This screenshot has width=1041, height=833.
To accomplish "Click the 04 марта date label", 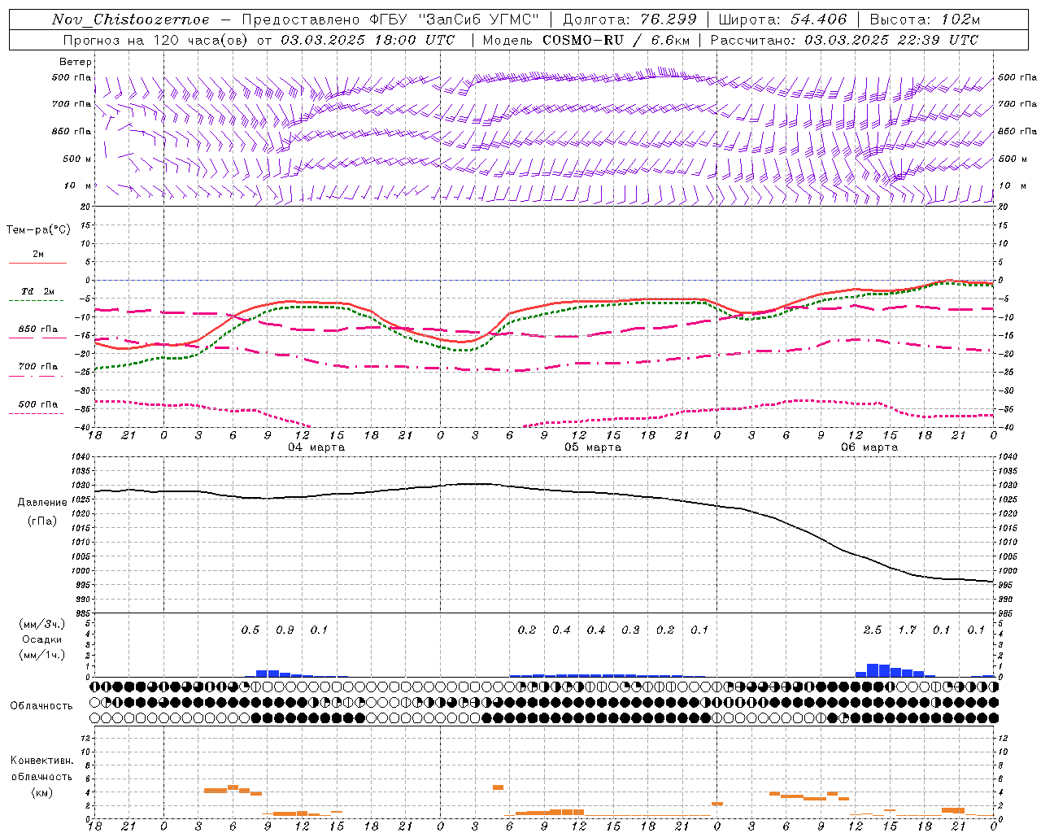I will (316, 447).
